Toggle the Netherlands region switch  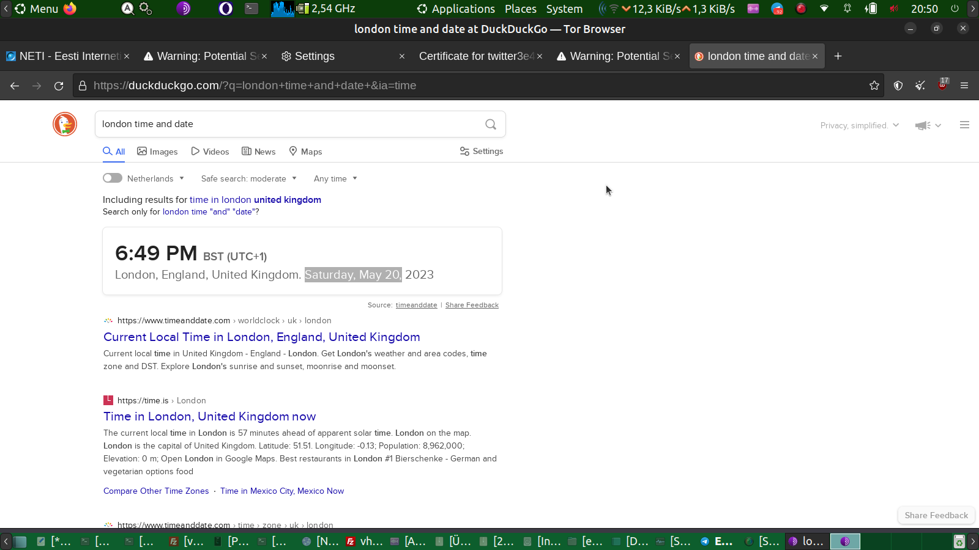coord(113,178)
